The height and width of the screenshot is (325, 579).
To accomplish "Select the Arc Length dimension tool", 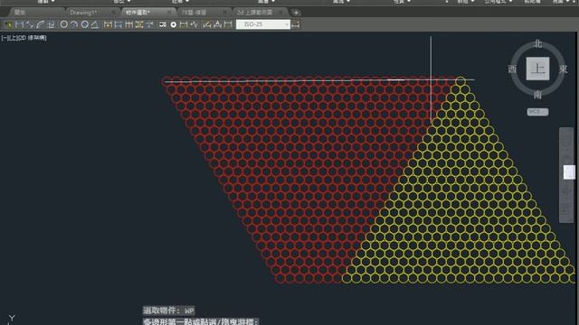I will [x=40, y=24].
